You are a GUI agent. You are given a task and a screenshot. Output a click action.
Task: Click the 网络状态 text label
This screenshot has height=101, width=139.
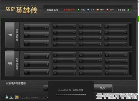(121, 10)
